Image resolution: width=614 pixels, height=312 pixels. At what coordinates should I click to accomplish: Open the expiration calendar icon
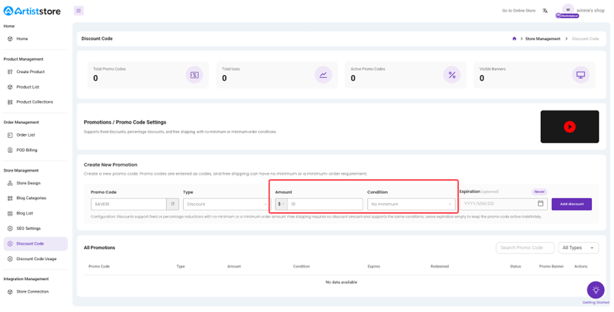tap(541, 203)
